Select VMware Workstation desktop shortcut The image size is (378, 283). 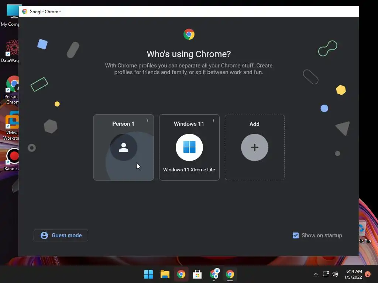pyautogui.click(x=11, y=126)
